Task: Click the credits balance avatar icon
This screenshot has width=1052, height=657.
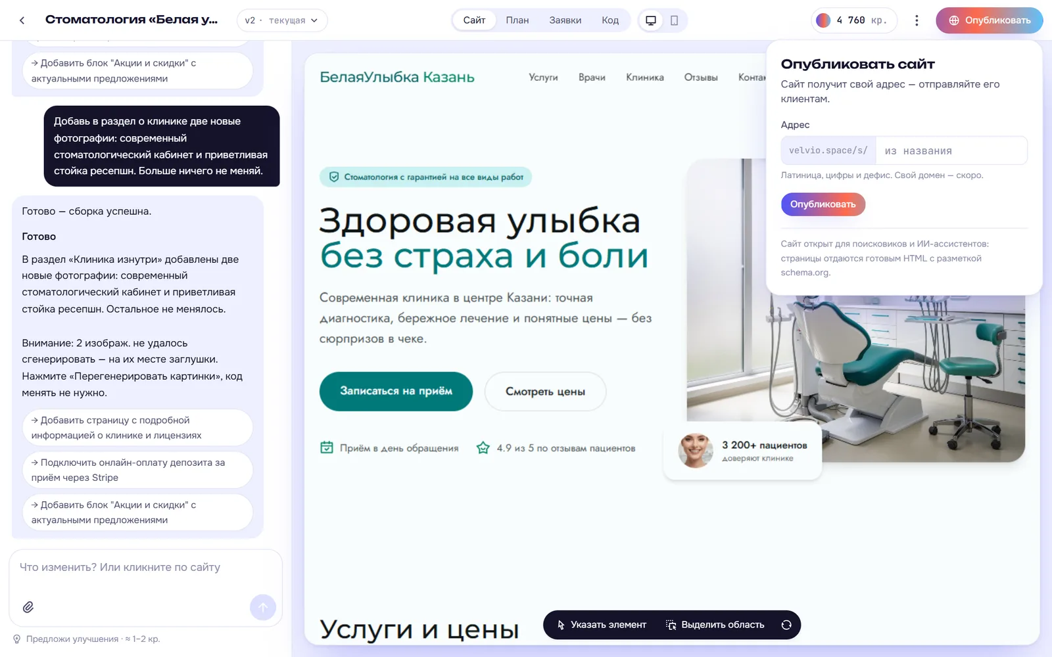Action: pos(823,20)
